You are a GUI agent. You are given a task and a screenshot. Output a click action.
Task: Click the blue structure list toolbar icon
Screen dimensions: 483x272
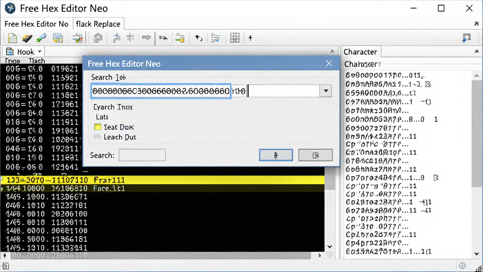(x=216, y=38)
